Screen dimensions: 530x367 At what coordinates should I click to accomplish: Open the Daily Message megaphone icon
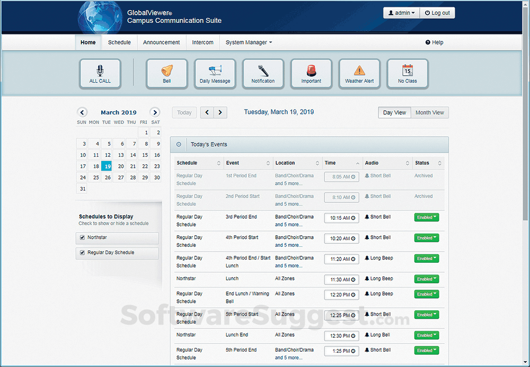tap(215, 70)
